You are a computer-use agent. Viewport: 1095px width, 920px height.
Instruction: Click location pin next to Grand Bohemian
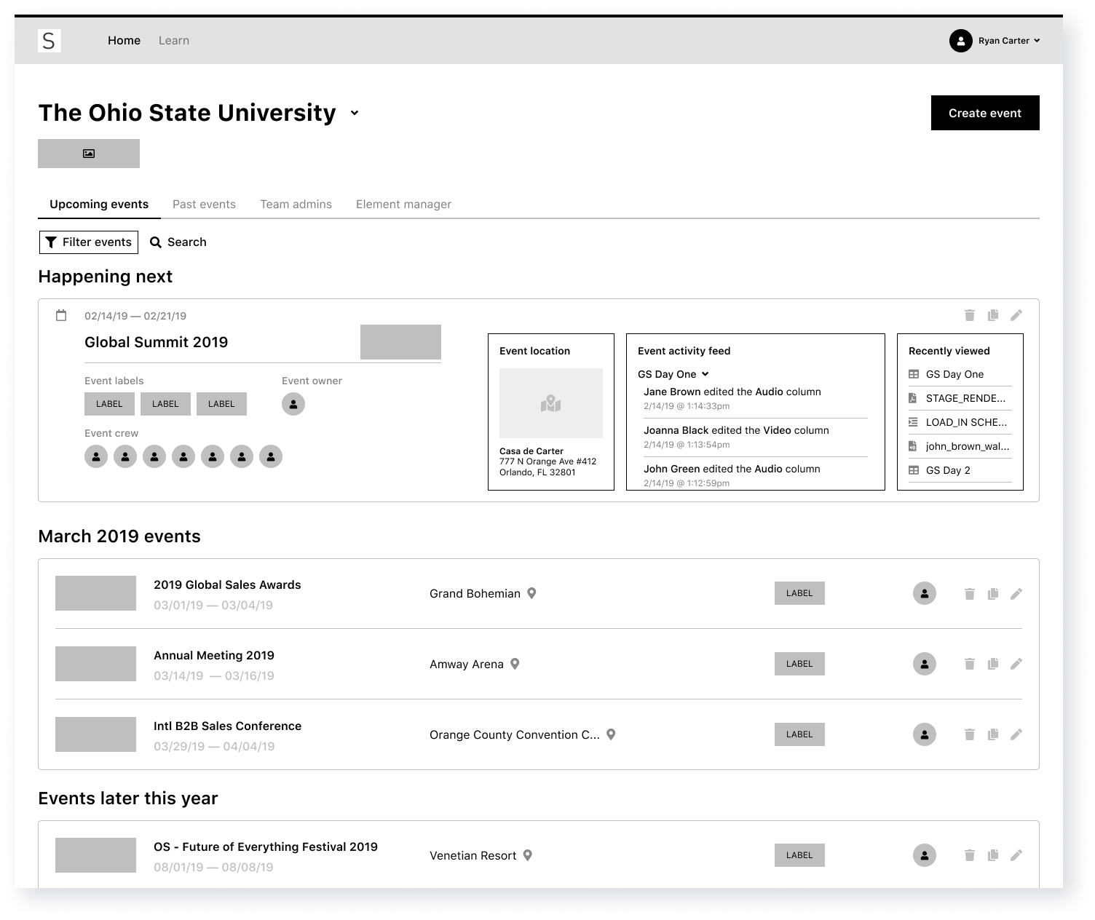click(531, 593)
